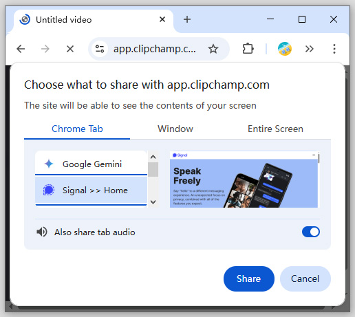This screenshot has height=317, width=355.
Task: Open site information controls icon
Action: (100, 49)
